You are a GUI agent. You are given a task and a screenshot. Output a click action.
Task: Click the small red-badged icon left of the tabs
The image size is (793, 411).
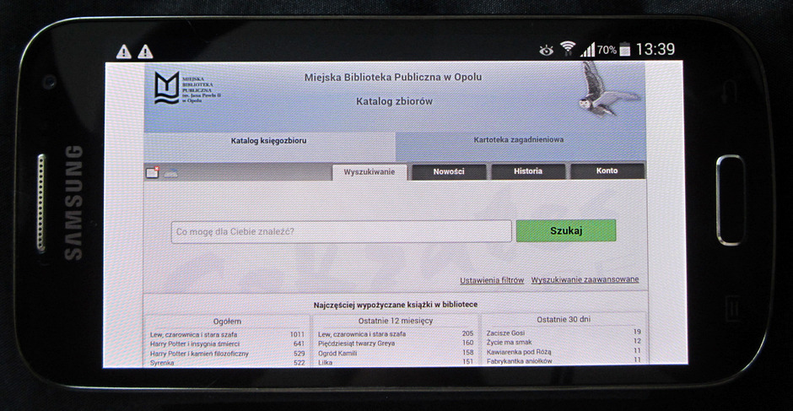(153, 172)
